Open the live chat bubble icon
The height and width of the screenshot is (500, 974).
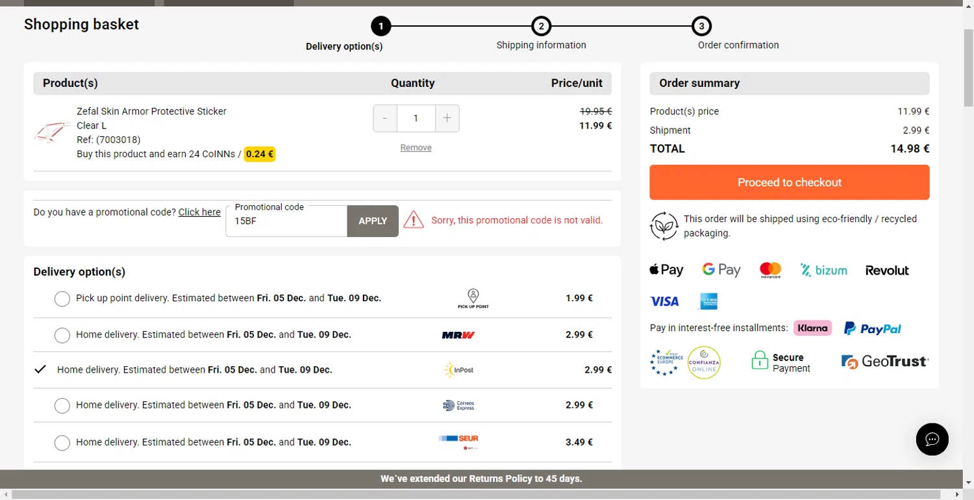932,440
